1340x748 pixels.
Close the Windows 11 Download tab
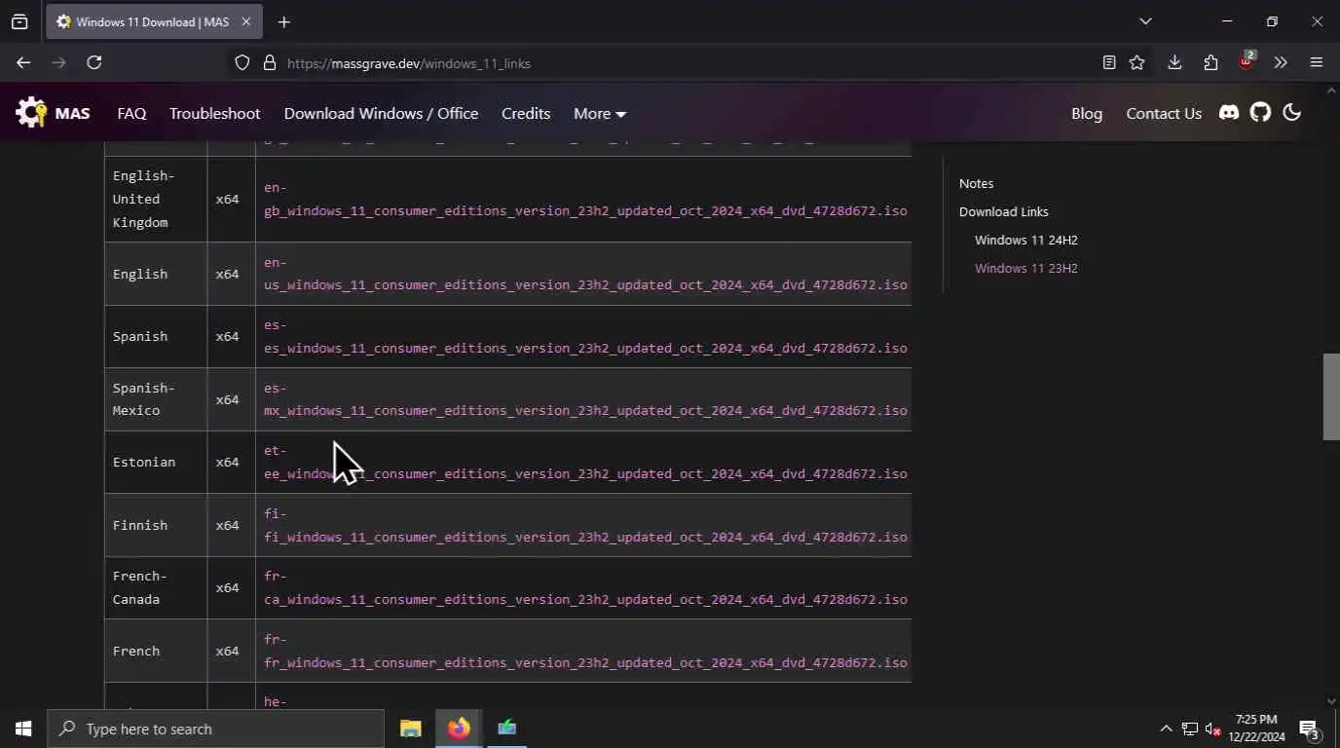[x=245, y=21]
